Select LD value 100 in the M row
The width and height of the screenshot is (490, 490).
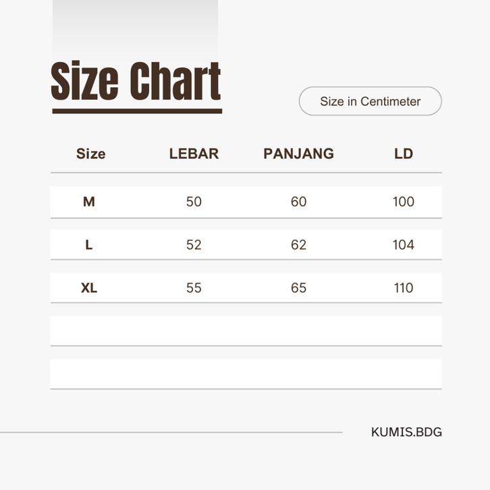click(x=403, y=202)
